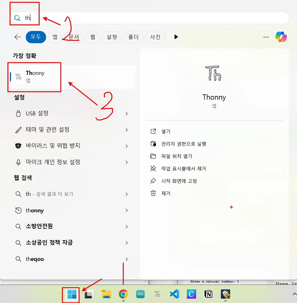Click the Windows Start button in taskbar
The width and height of the screenshot is (297, 303).
(72, 294)
